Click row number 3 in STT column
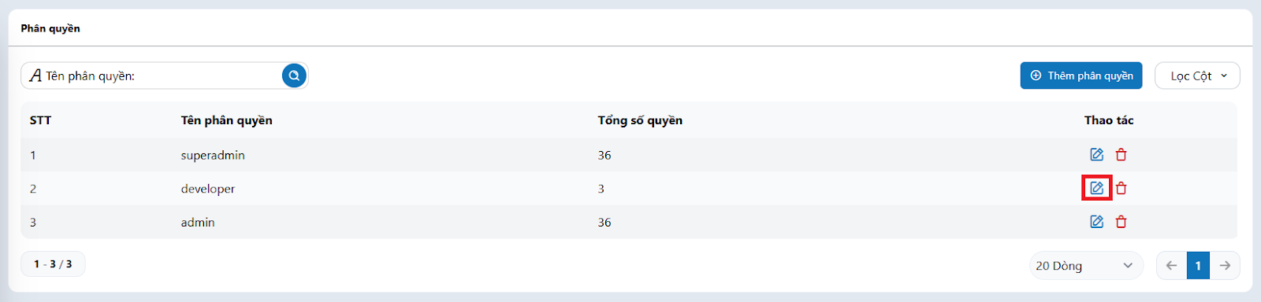1261x302 pixels. 33,223
